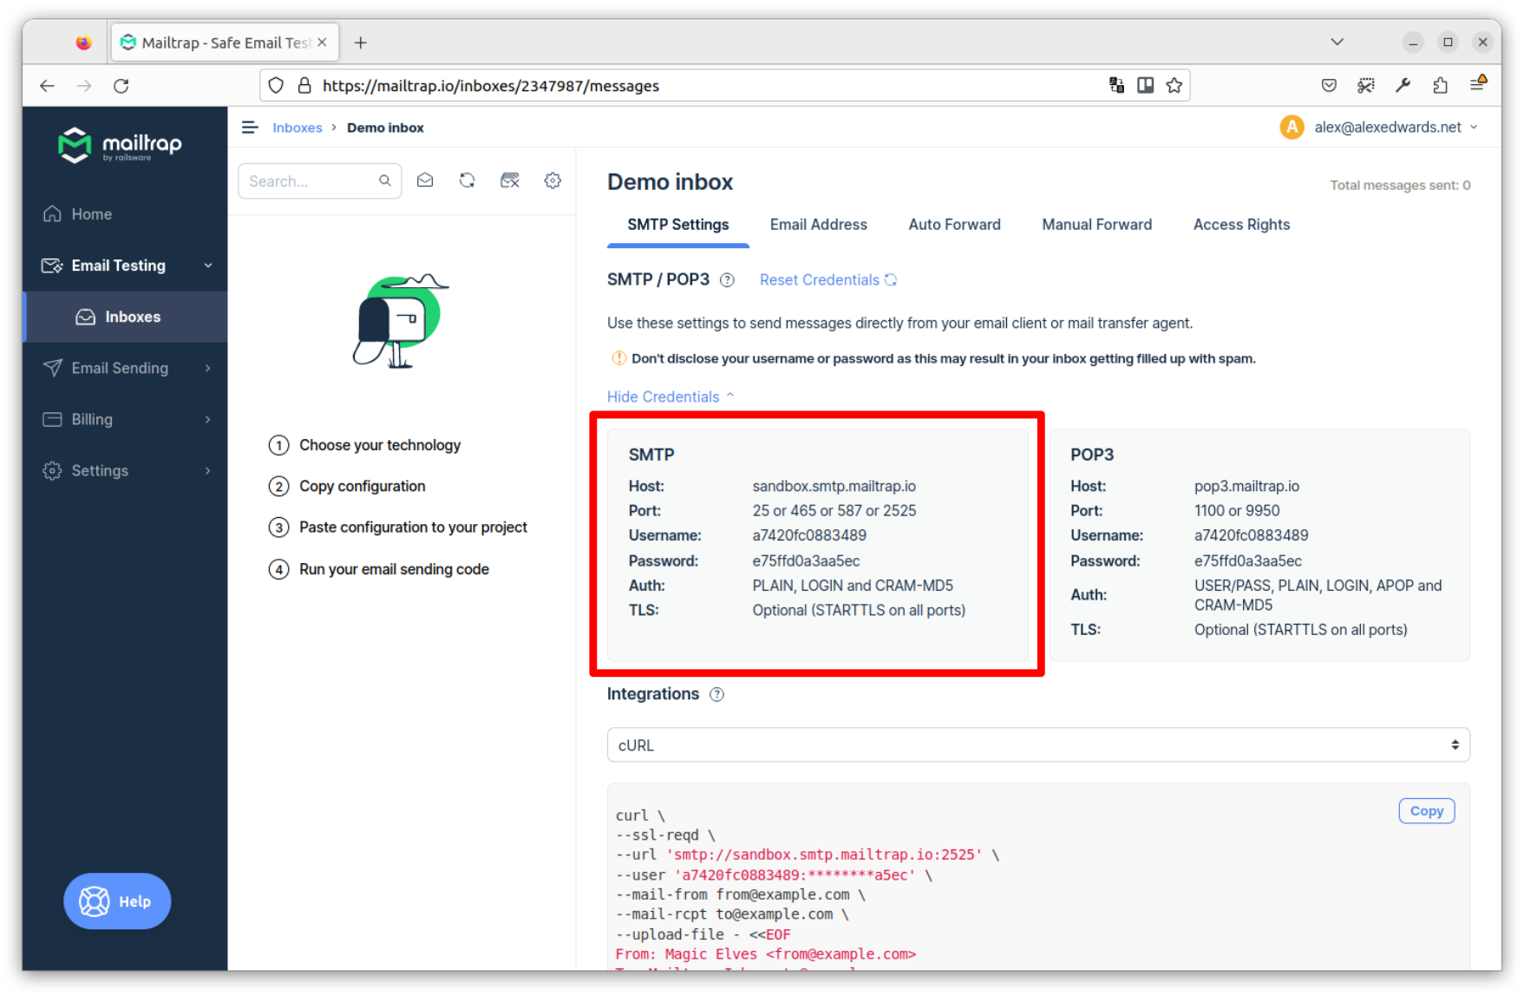1524x996 pixels.
Task: Click the mark-all-as-read envelope icon
Action: 425,180
